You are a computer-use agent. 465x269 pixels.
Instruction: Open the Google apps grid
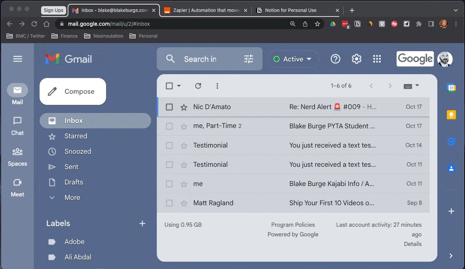tap(377, 59)
